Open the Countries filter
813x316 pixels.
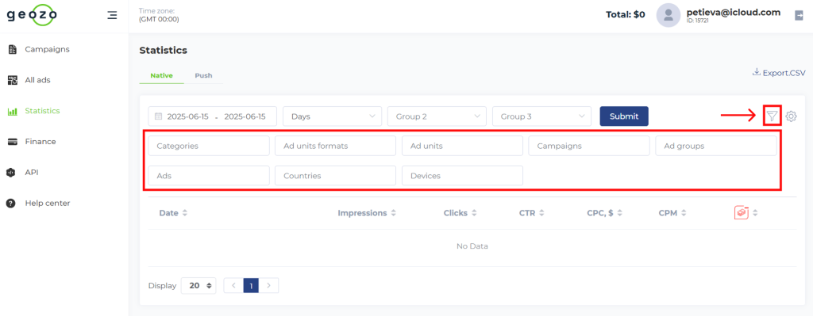coord(336,175)
